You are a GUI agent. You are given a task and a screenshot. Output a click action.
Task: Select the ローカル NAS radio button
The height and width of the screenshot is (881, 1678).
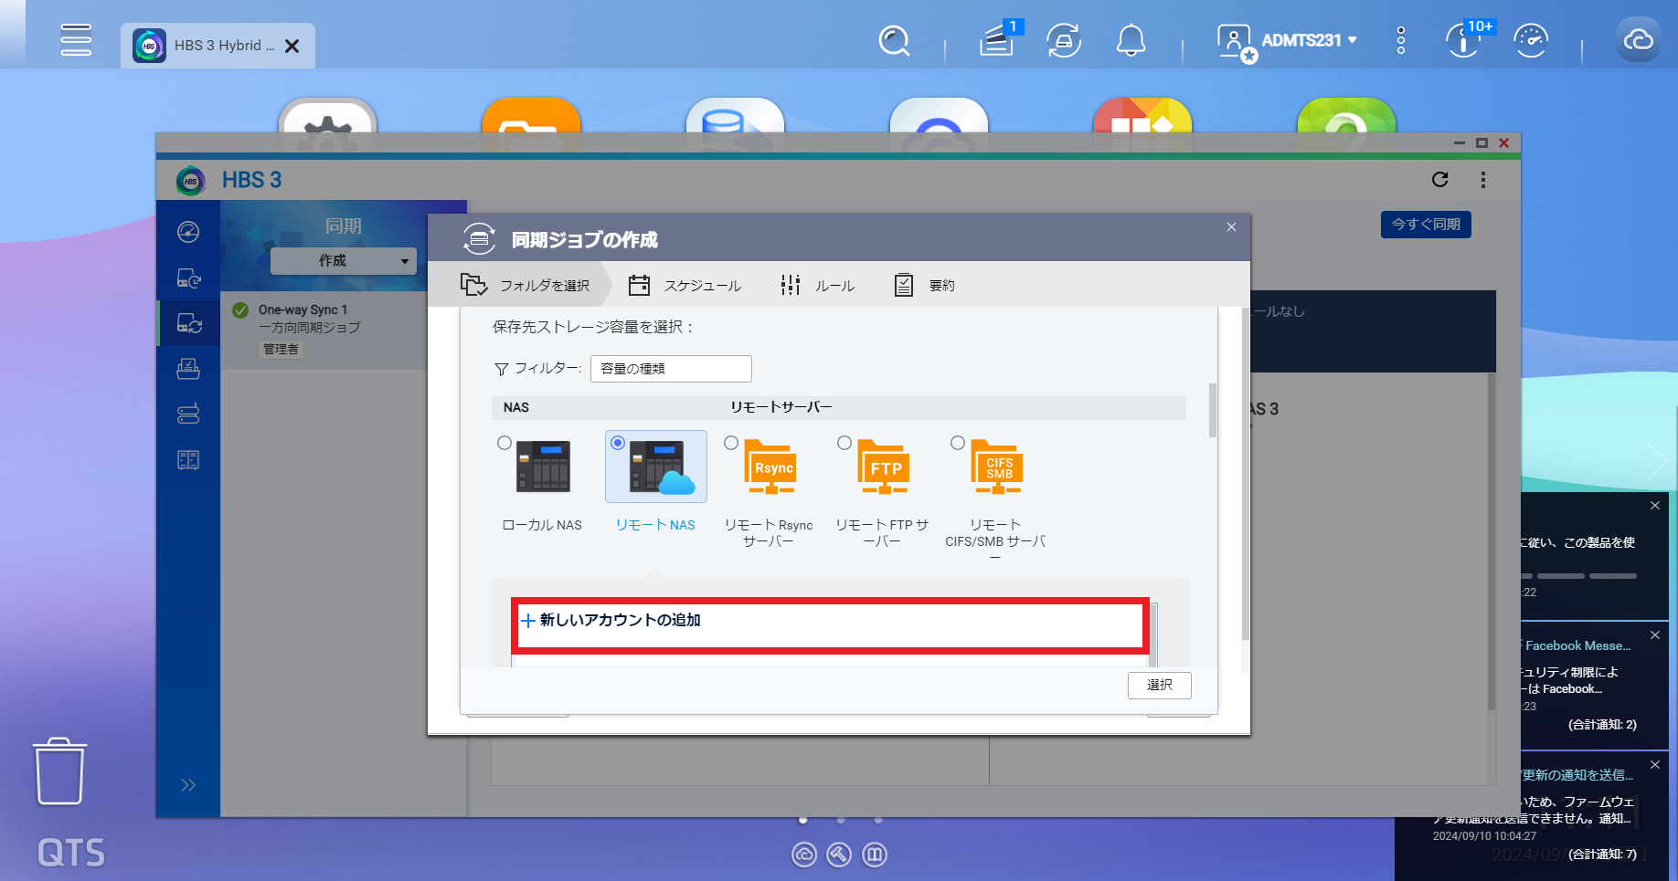[x=504, y=443]
